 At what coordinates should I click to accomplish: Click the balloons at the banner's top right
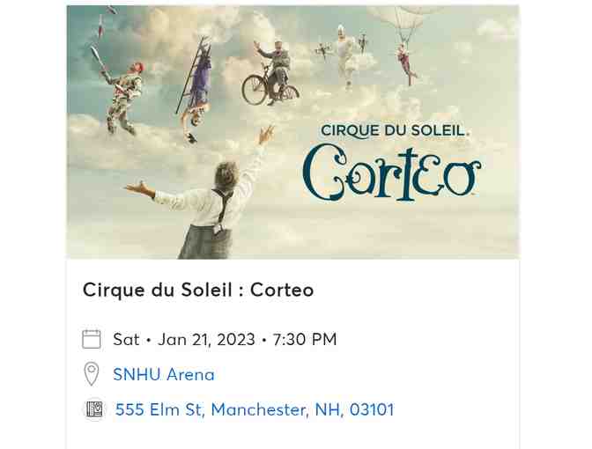coord(399,18)
